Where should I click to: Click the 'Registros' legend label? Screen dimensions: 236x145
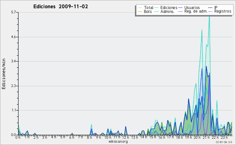223,11
